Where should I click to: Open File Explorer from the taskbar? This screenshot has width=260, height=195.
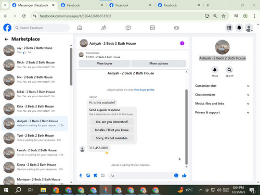pyautogui.click(x=43, y=190)
